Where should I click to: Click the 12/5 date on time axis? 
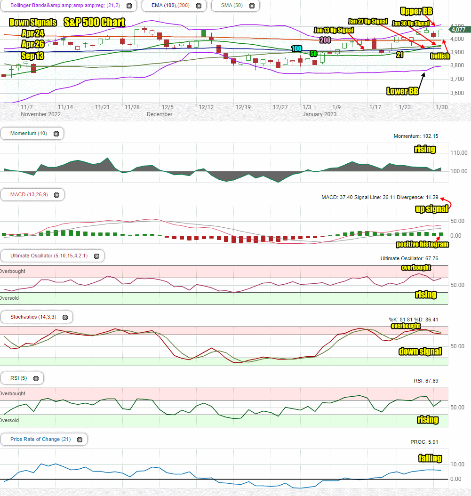[168, 107]
